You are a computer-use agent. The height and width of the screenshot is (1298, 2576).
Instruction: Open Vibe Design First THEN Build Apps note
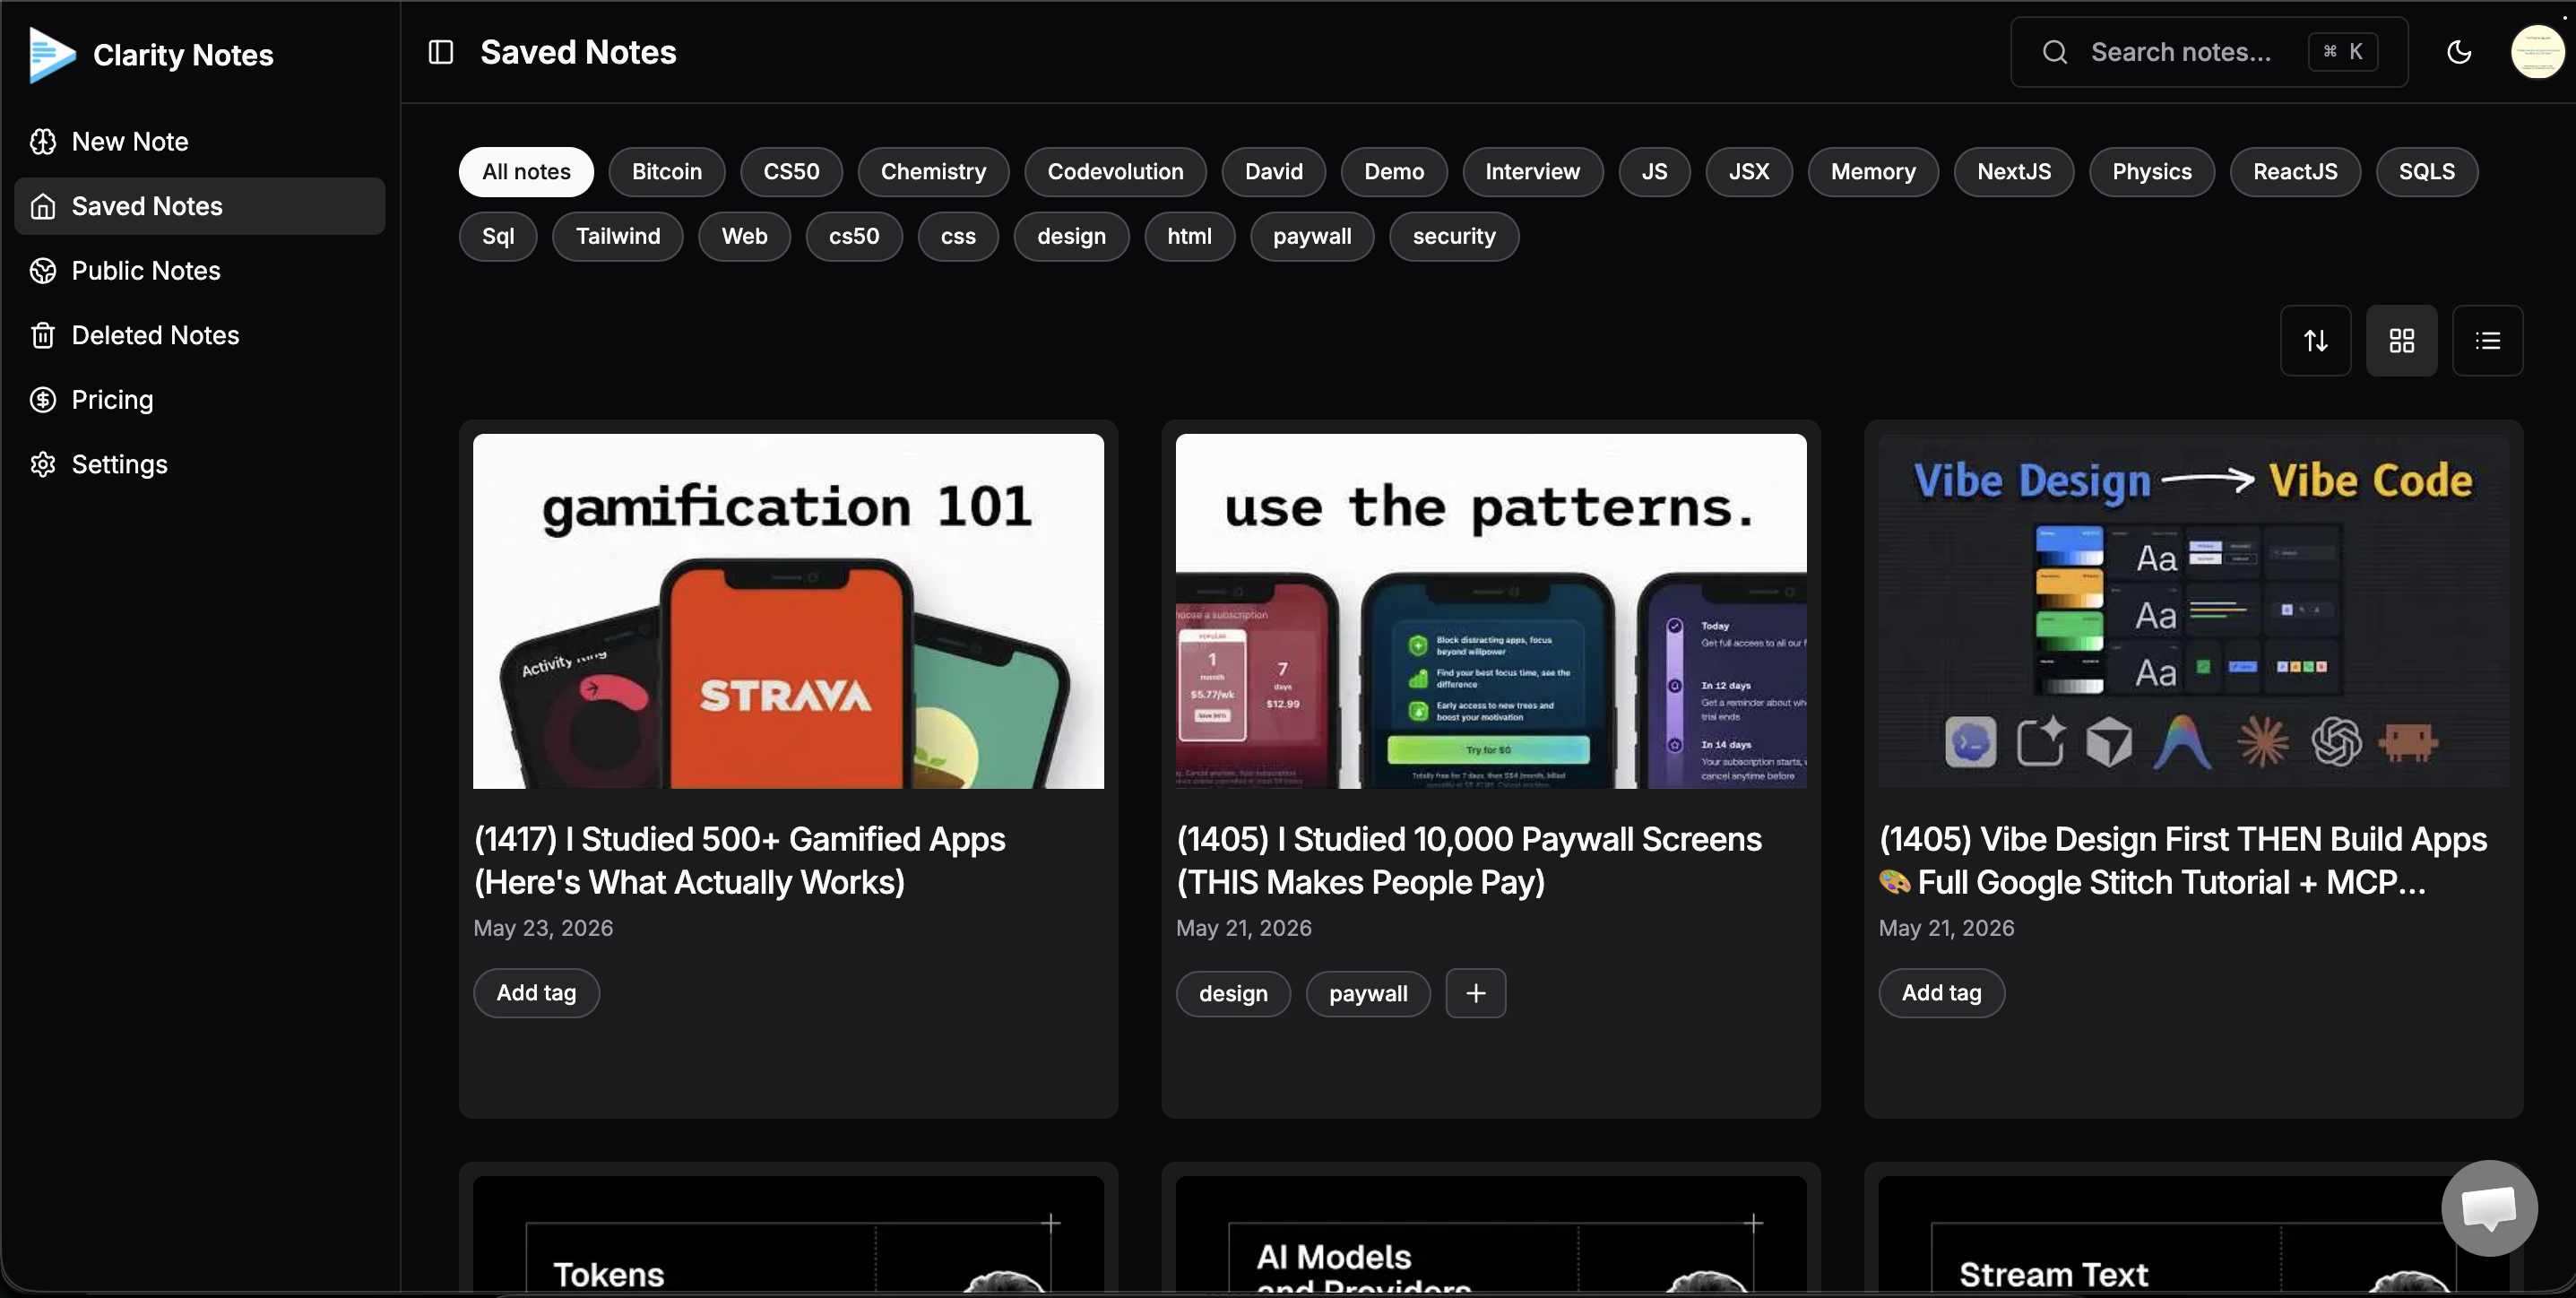pos(2183,860)
